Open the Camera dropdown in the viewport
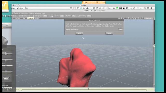This screenshot has height=93, width=166. coord(148,18)
